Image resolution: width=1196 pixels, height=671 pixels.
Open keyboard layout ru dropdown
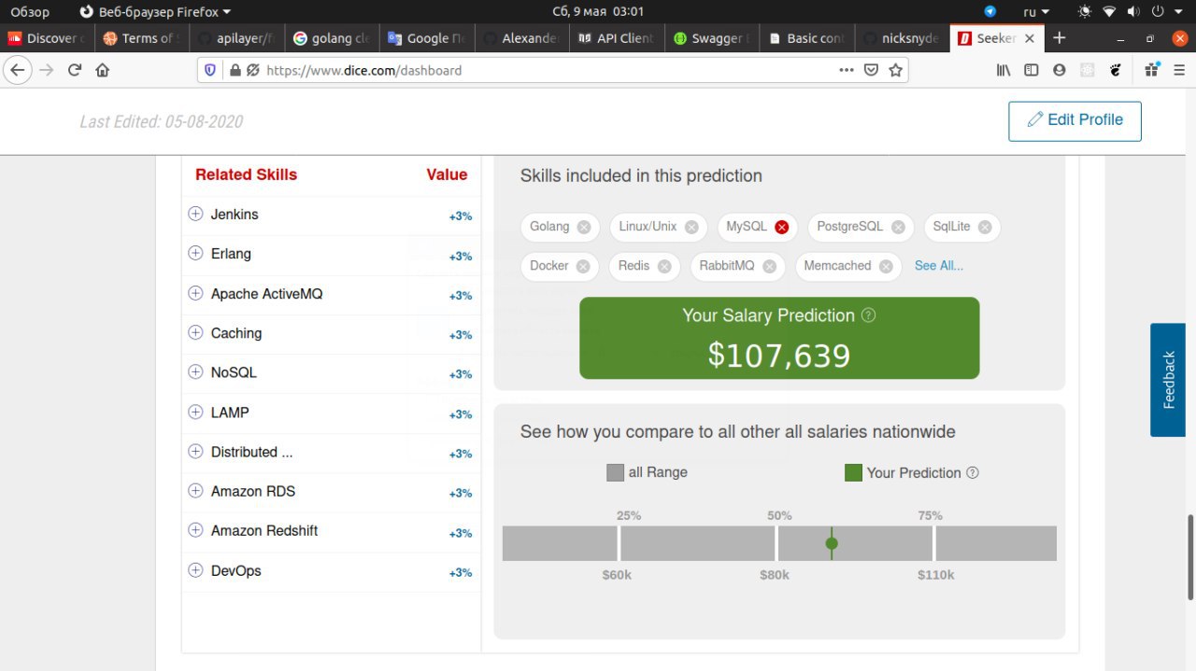click(x=1036, y=12)
